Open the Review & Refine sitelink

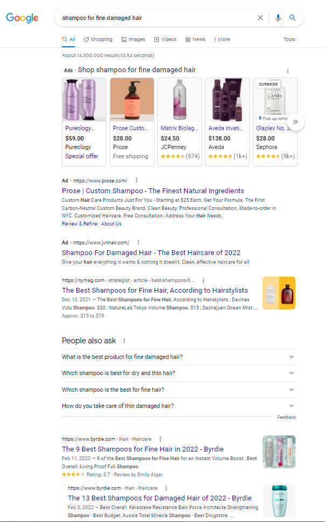(x=80, y=224)
